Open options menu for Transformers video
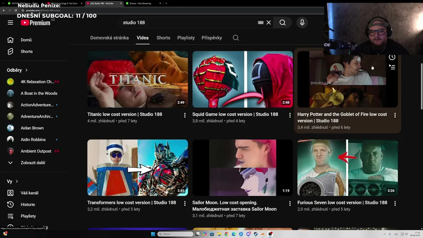This screenshot has width=423, height=238. 185,203
